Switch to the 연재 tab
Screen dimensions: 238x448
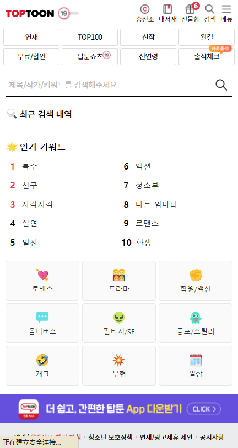click(x=31, y=37)
